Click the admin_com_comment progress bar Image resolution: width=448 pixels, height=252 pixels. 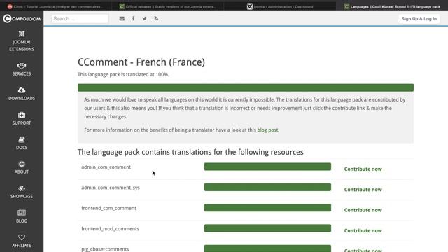pyautogui.click(x=267, y=167)
